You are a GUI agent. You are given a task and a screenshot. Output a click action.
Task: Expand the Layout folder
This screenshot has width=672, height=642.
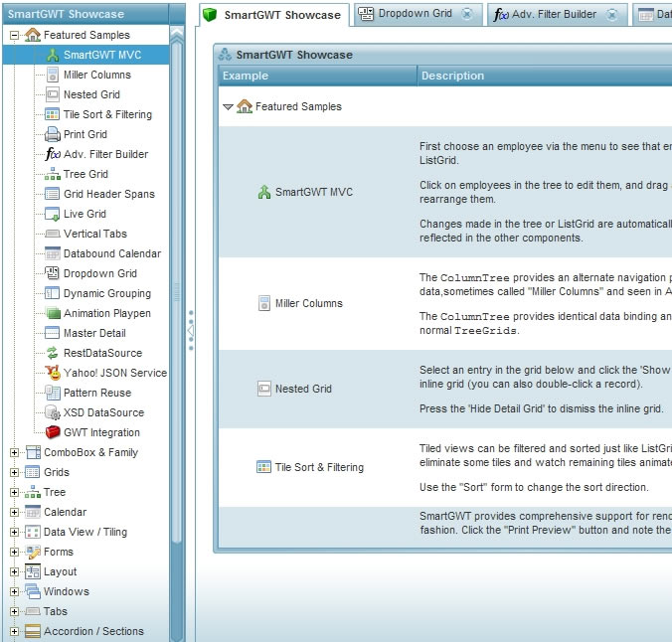click(x=14, y=571)
